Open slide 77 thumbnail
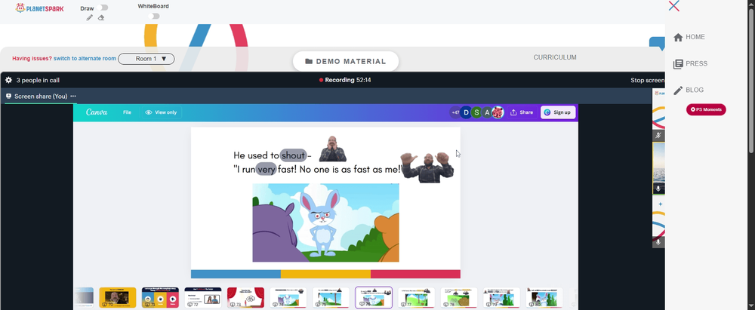Image resolution: width=755 pixels, height=310 pixels. coord(417,297)
